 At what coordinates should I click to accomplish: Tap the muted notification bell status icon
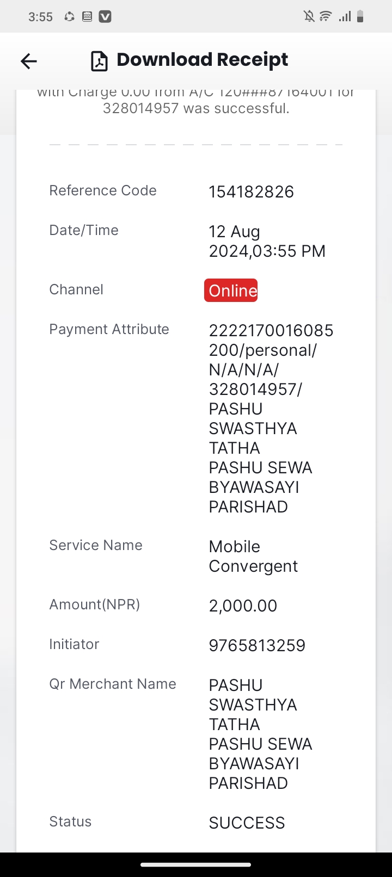[x=309, y=17]
